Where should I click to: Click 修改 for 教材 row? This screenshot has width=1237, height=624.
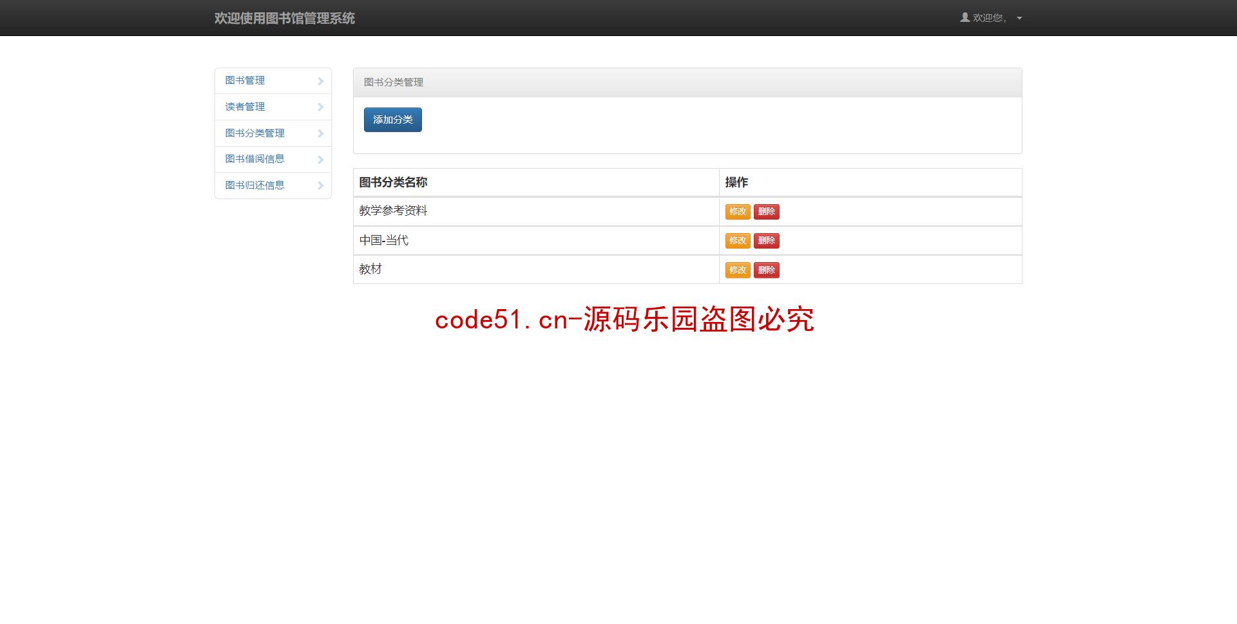(x=738, y=270)
